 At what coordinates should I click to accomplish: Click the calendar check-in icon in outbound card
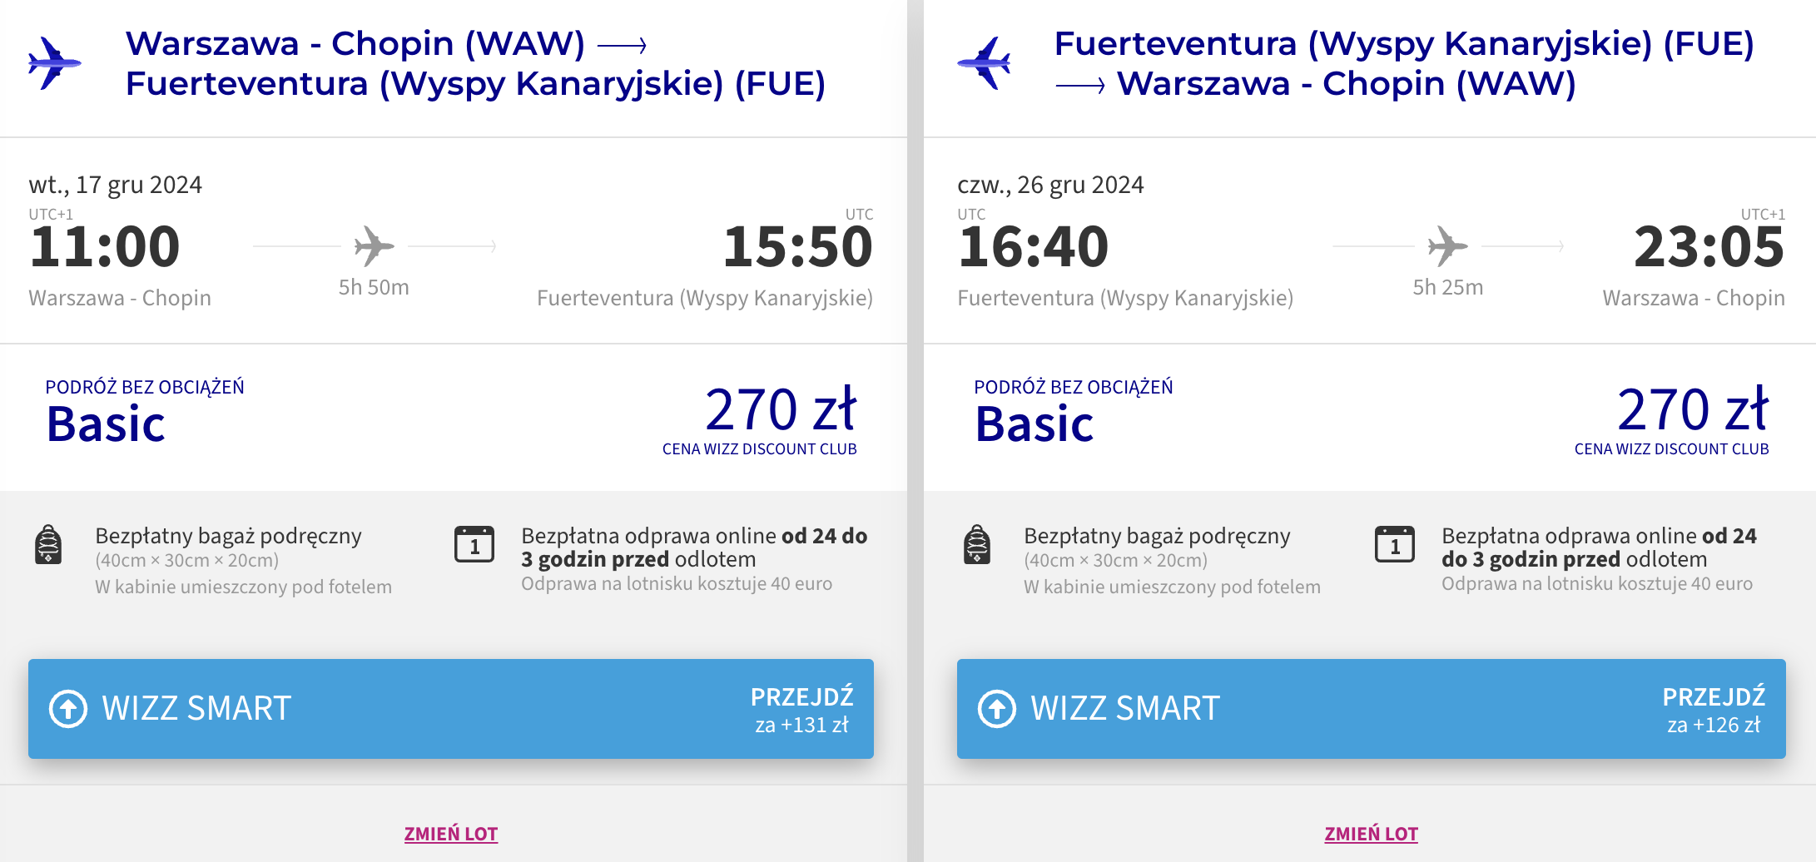(474, 544)
